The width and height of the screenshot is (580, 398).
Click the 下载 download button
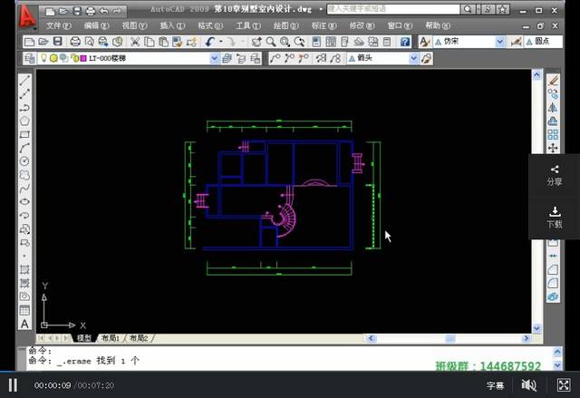pos(554,218)
